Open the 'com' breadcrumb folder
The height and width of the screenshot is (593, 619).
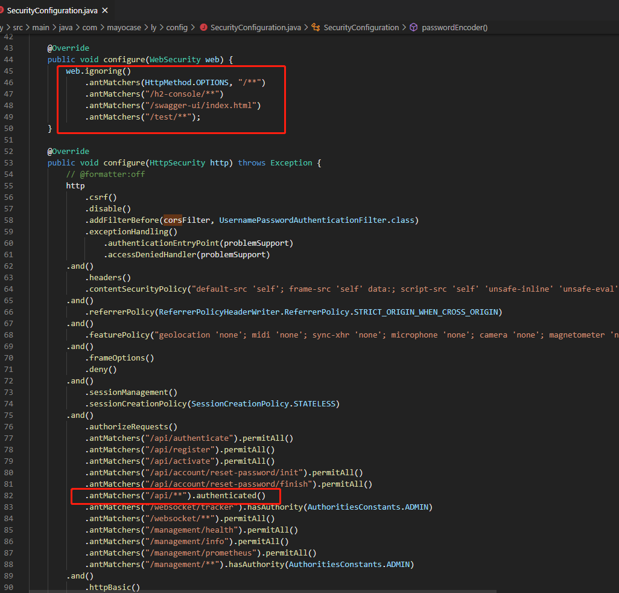point(90,28)
